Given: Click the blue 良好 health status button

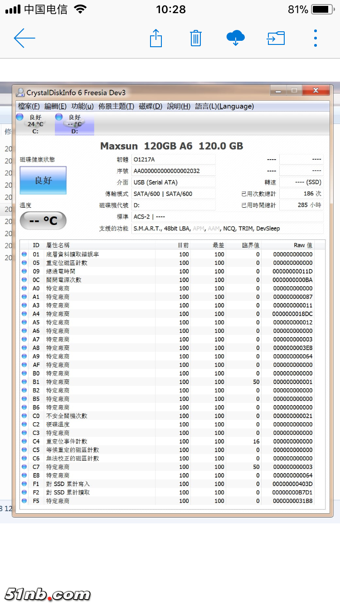Looking at the screenshot, I should 43,181.
